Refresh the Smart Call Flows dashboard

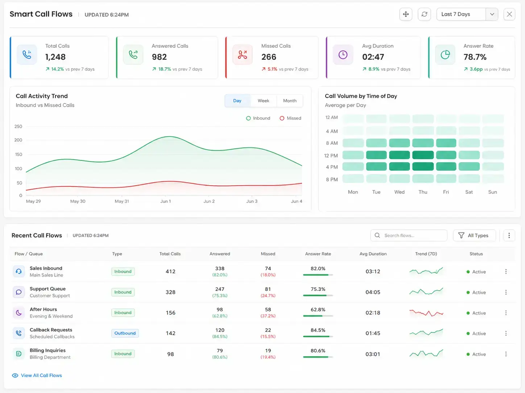(424, 14)
